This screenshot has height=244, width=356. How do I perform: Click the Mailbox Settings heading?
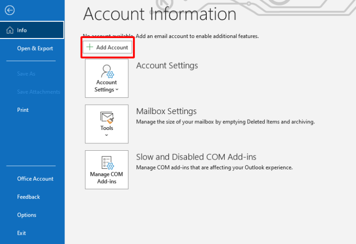[x=166, y=111]
